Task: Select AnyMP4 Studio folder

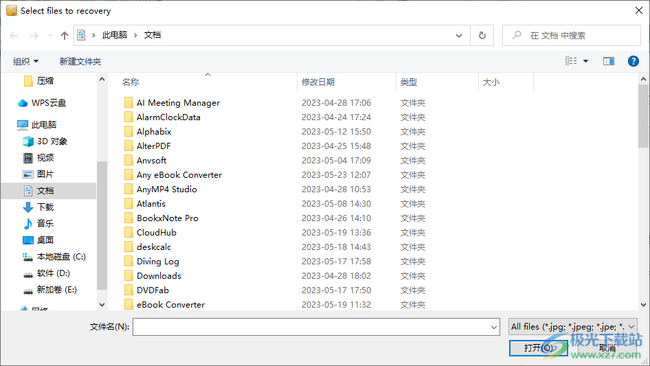Action: (x=160, y=190)
